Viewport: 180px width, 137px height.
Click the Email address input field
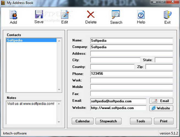coord(118,101)
